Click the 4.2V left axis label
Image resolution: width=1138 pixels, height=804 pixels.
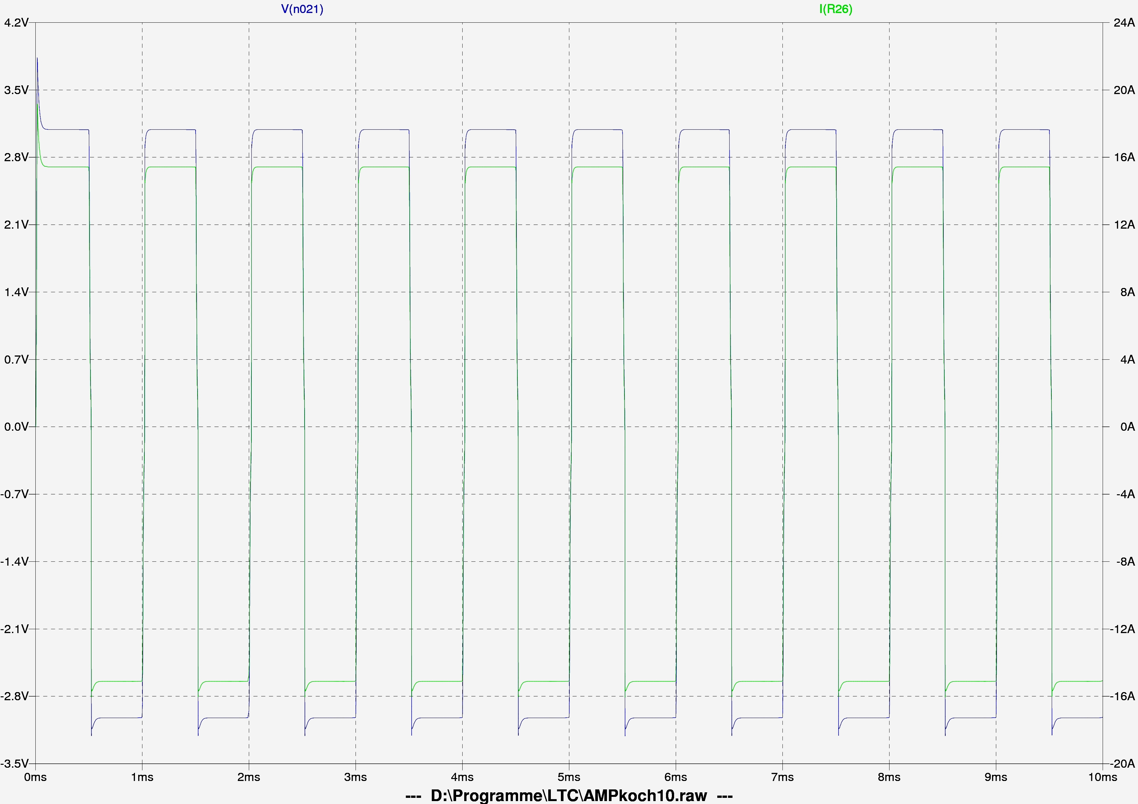pos(15,23)
